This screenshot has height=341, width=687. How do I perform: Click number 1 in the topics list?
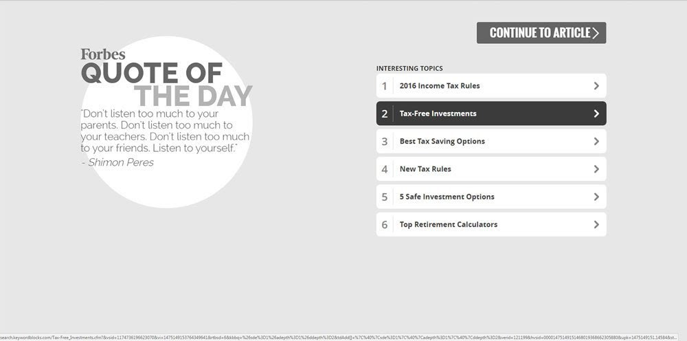(x=385, y=86)
